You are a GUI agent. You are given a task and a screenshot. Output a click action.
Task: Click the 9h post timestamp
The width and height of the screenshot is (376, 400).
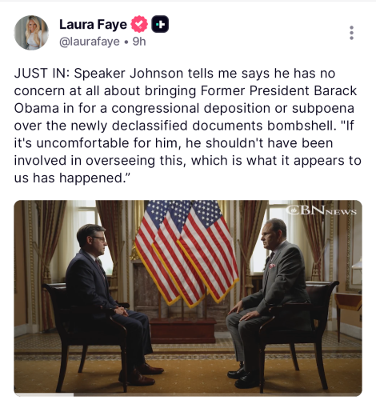[139, 42]
